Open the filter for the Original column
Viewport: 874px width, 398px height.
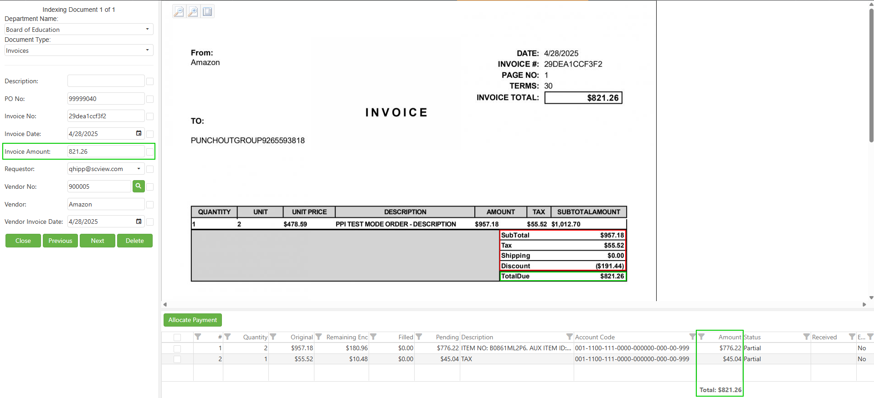[273, 337]
